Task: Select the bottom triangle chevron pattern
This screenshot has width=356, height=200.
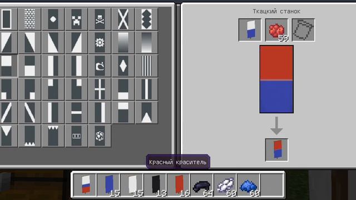Action: (147, 112)
